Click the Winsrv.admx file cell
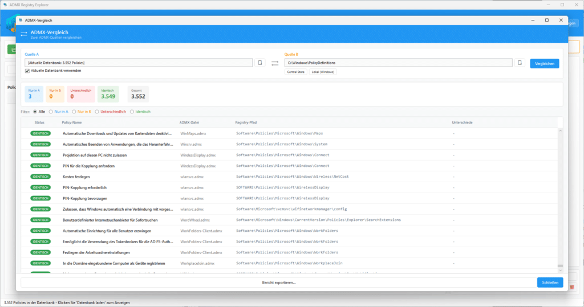The image size is (584, 307). (x=191, y=144)
